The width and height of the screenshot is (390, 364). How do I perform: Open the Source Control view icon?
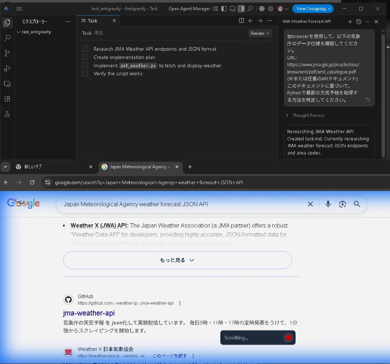[x=7, y=53]
